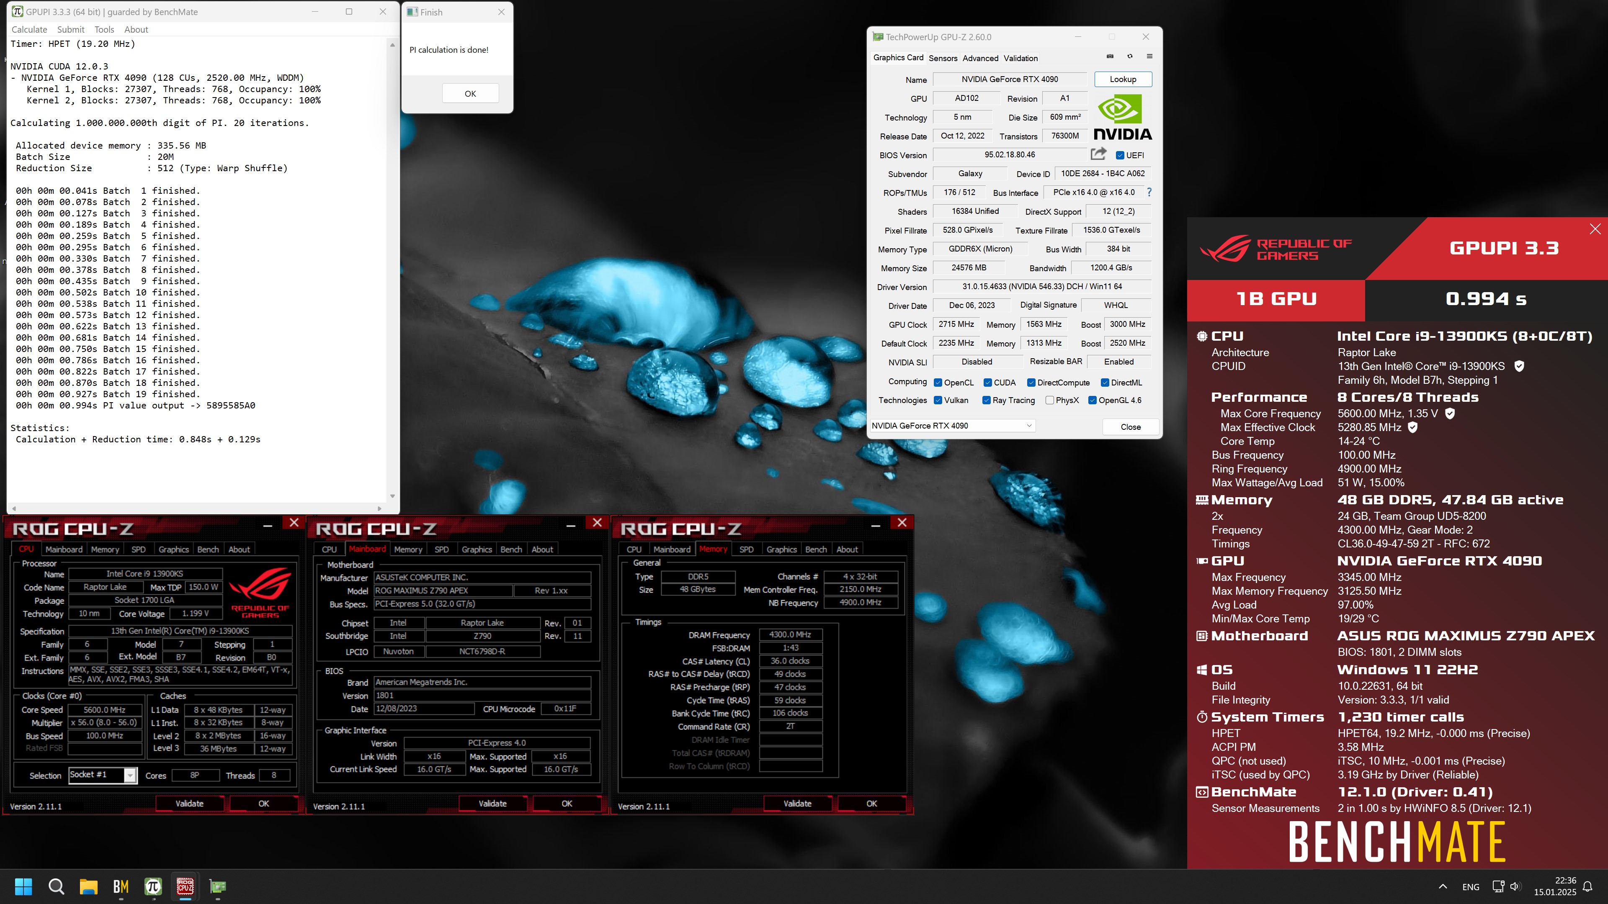This screenshot has width=1608, height=904.
Task: Click the BIOS Version field 95.02.18.80.46
Action: (x=1009, y=155)
